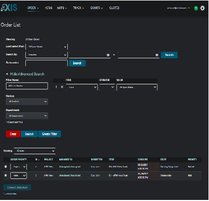209x201 pixels.
Task: Click the Cancel Selected button
Action: pyautogui.click(x=17, y=188)
